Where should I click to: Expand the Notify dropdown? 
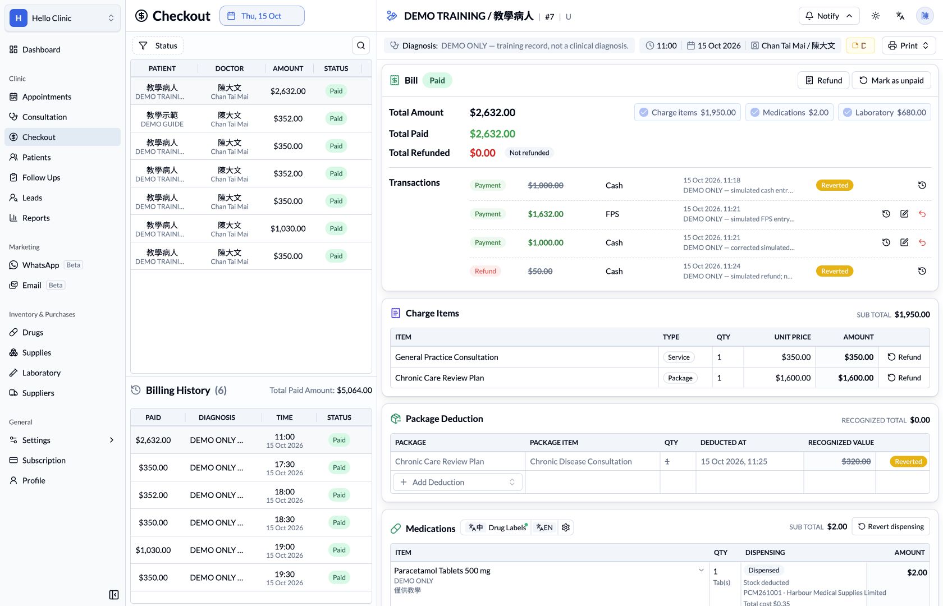[828, 16]
